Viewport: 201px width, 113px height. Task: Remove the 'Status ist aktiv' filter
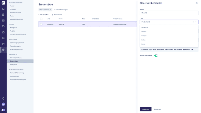[51, 9]
